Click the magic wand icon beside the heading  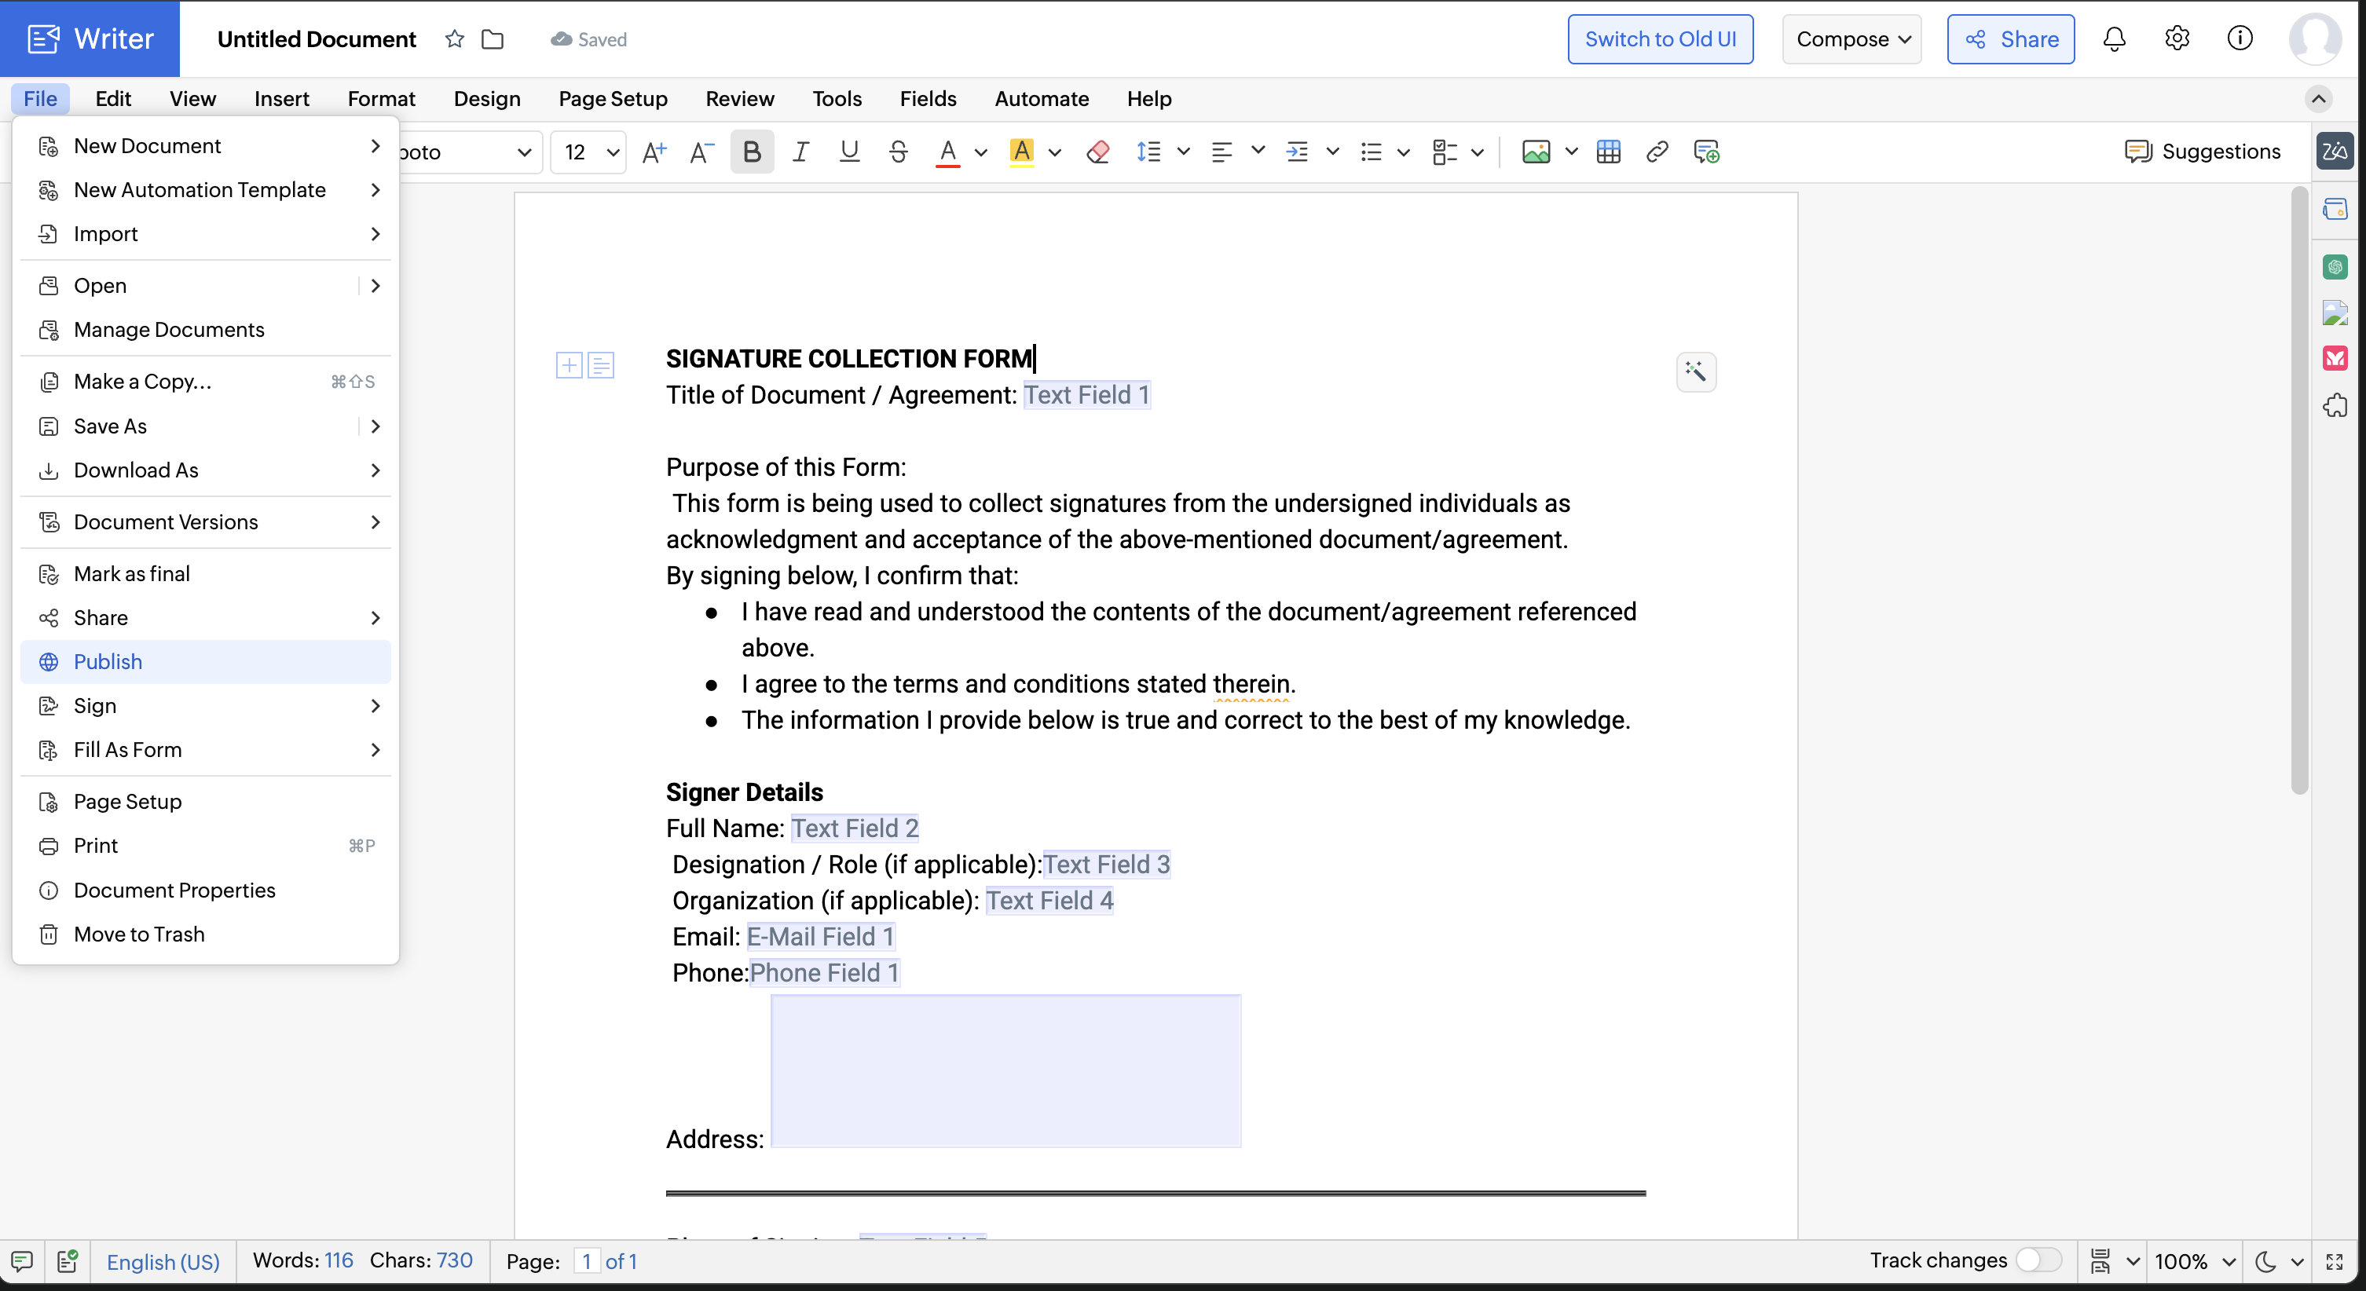(x=1695, y=371)
